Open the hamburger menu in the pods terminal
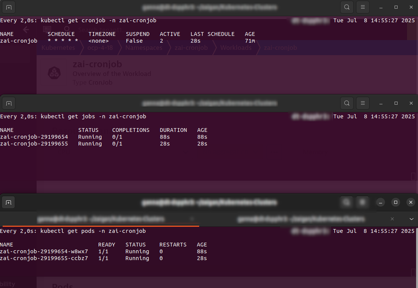The width and height of the screenshot is (418, 288). (x=363, y=203)
